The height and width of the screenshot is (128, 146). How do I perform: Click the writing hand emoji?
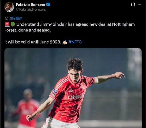(65, 42)
